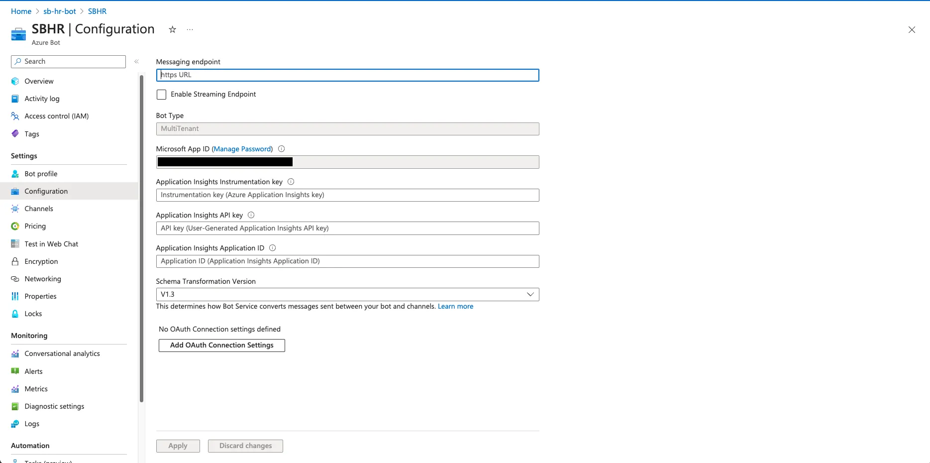Viewport: 930px width, 463px height.
Task: Go to Conversational analytics
Action: tap(62, 353)
